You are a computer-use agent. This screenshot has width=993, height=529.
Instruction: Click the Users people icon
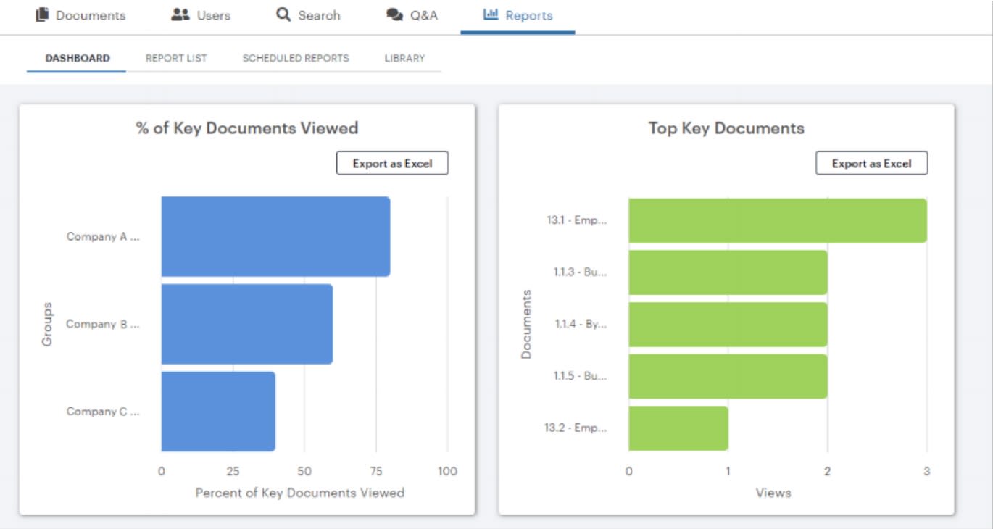(x=180, y=14)
